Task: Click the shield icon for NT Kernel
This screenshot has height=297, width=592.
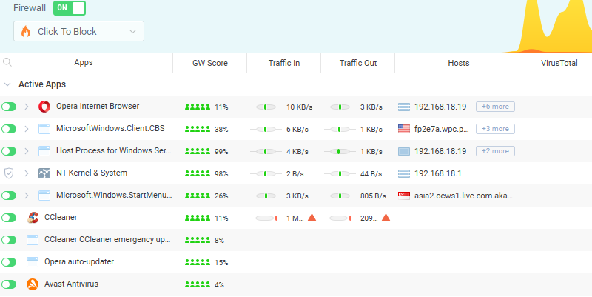Action: [9, 173]
